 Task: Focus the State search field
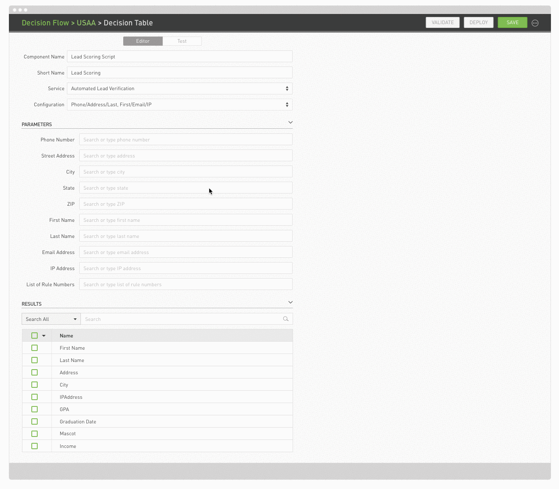185,188
